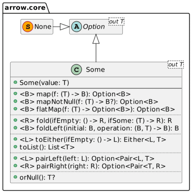
Task: Click the toEither method signature text
Action: coord(93,140)
